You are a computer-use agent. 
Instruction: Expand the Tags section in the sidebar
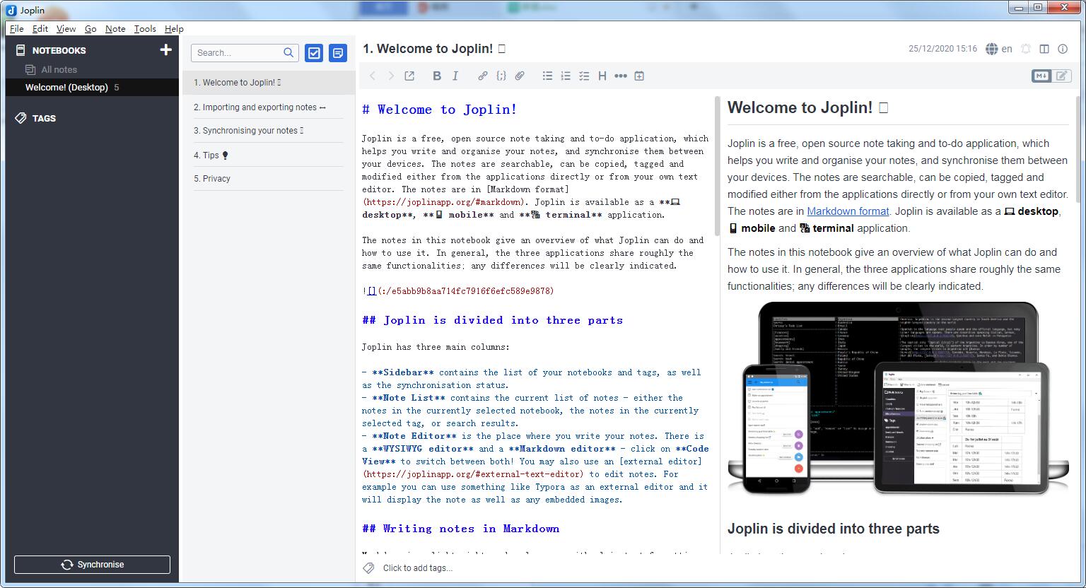(44, 118)
